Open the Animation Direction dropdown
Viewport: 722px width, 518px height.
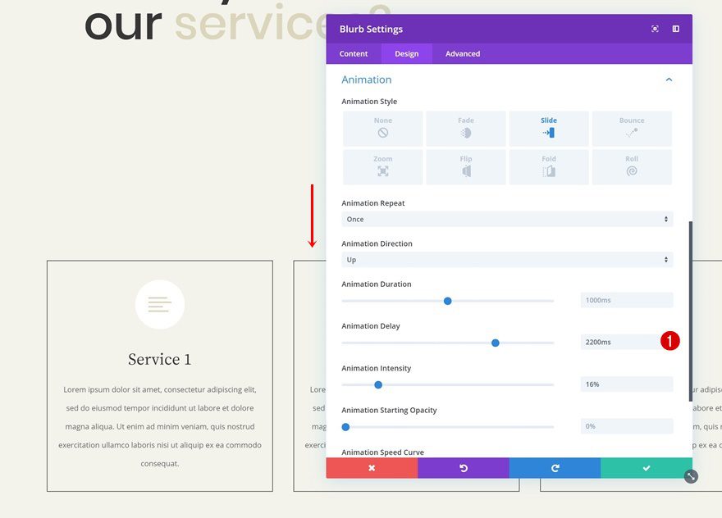point(507,260)
